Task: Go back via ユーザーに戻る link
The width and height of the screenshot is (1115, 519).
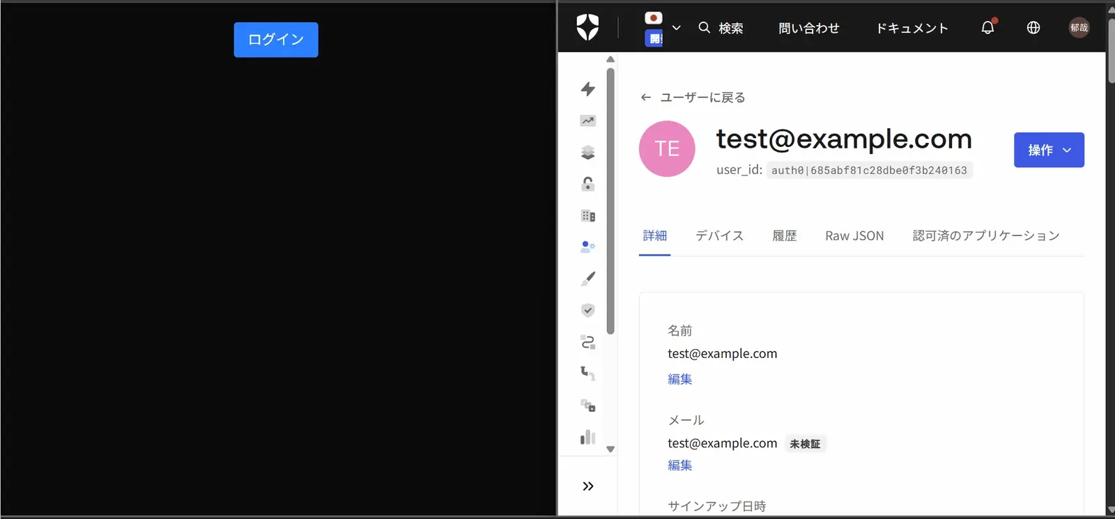Action: tap(693, 98)
